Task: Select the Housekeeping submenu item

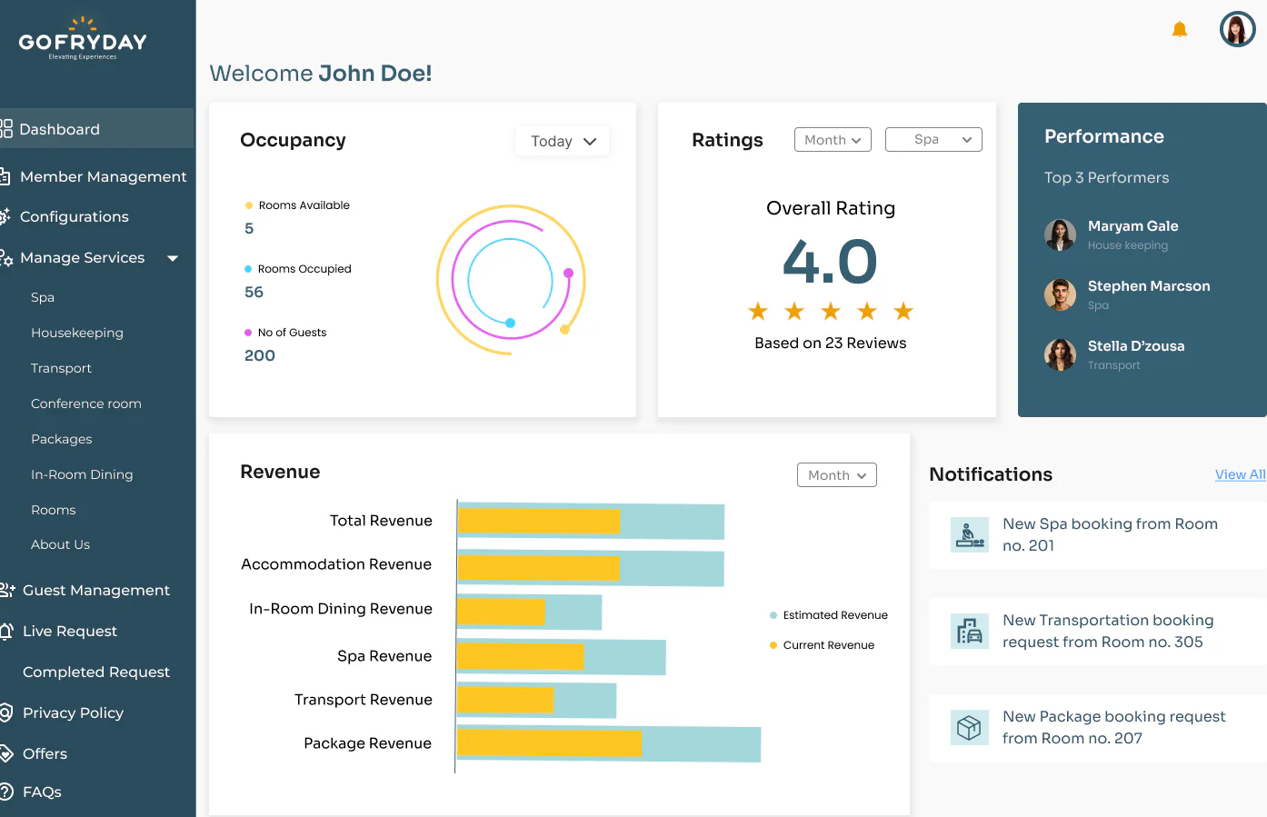Action: coord(77,333)
